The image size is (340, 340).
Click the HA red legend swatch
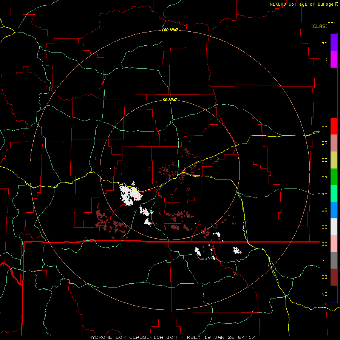click(x=334, y=126)
